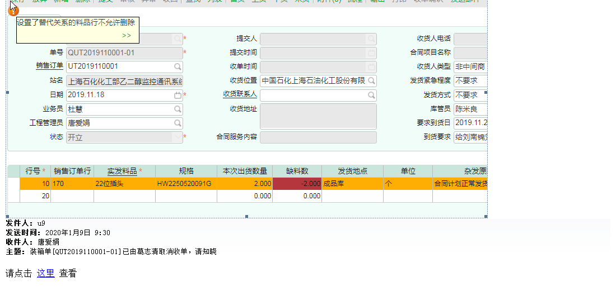Open the 发货方式 dropdown
The height and width of the screenshot is (296, 616).
click(x=470, y=95)
